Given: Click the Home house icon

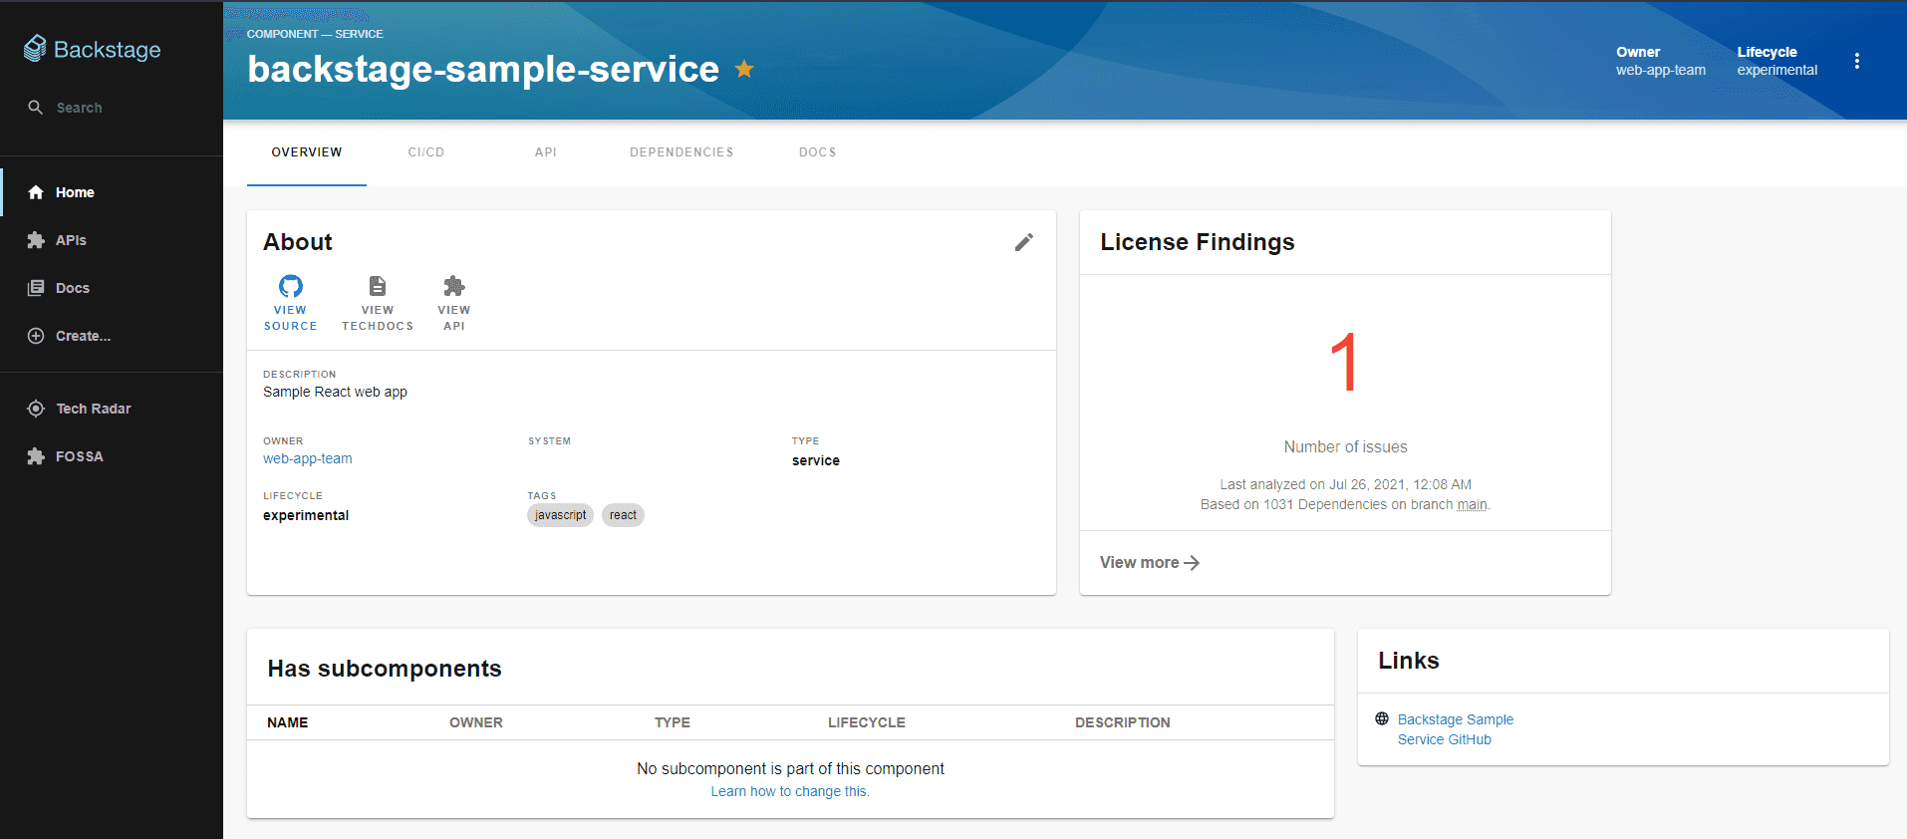Looking at the screenshot, I should (x=36, y=192).
